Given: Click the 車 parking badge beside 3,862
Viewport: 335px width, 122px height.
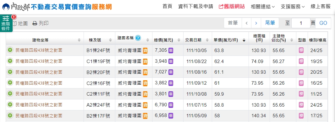Looking at the screenshot, I should click(x=171, y=83).
